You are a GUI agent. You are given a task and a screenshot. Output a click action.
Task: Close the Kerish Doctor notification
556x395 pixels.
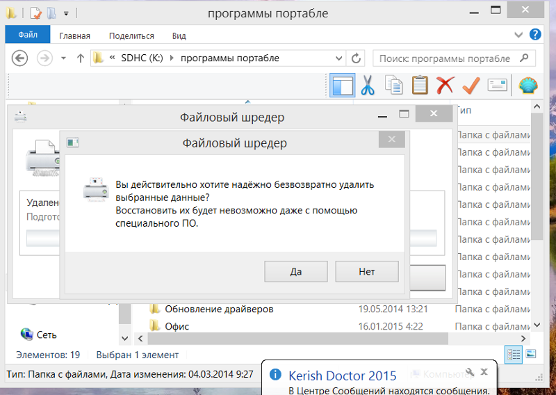pos(484,372)
